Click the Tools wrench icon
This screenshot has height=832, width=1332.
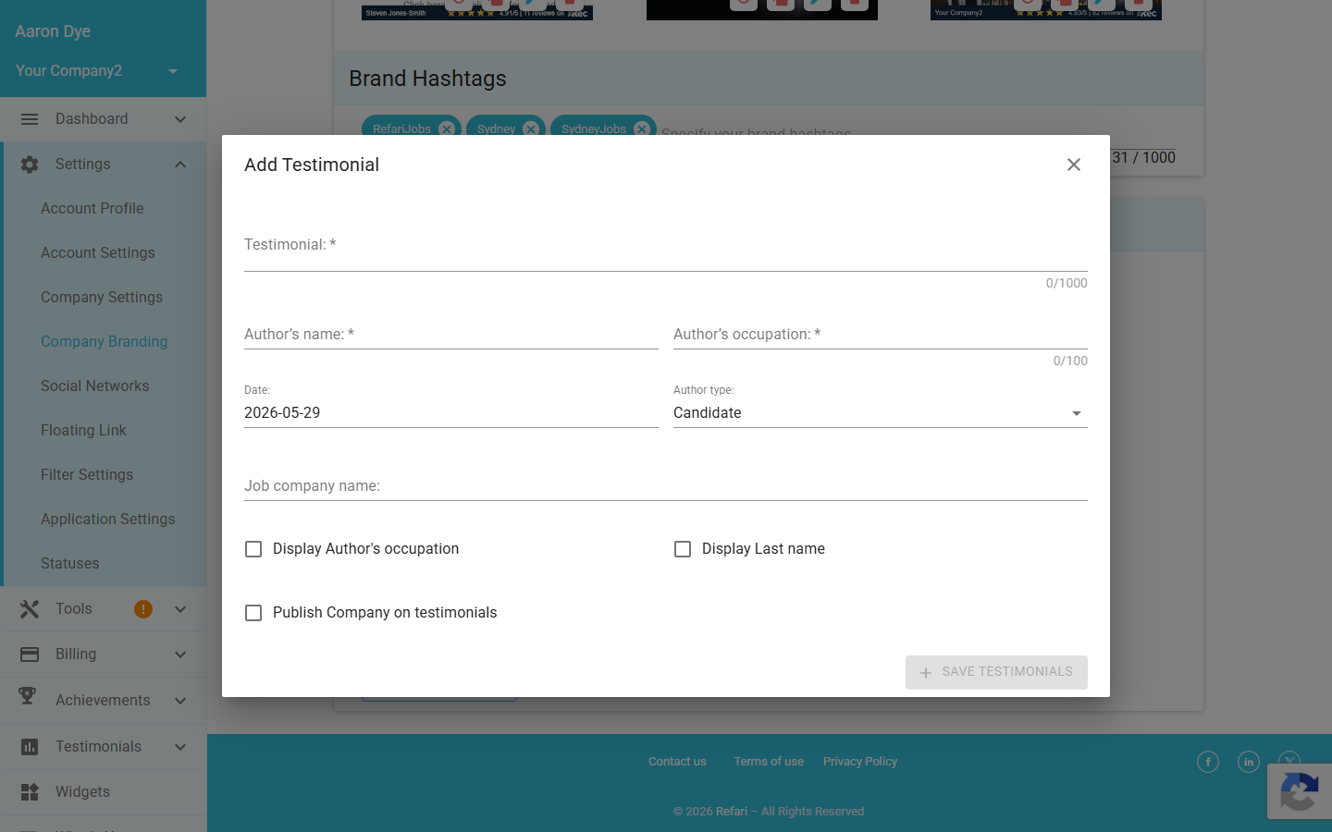(30, 609)
